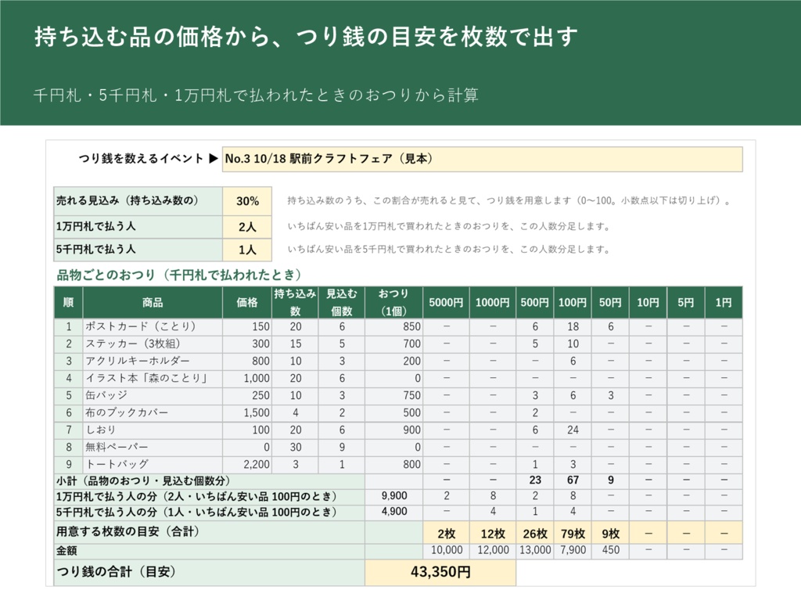Screen dimensions: 801x601
Task: Click the price 1,500 for 布のブックカバー
Action: [x=247, y=413]
